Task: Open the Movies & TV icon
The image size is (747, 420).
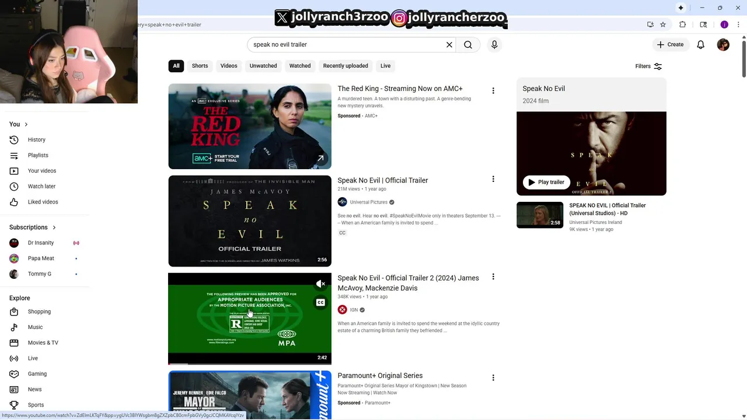Action: click(x=14, y=342)
